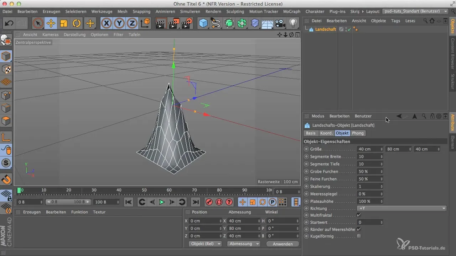Viewport: 456px width, 256px height.
Task: Open the Erzeugen material menu
Action: click(32, 212)
